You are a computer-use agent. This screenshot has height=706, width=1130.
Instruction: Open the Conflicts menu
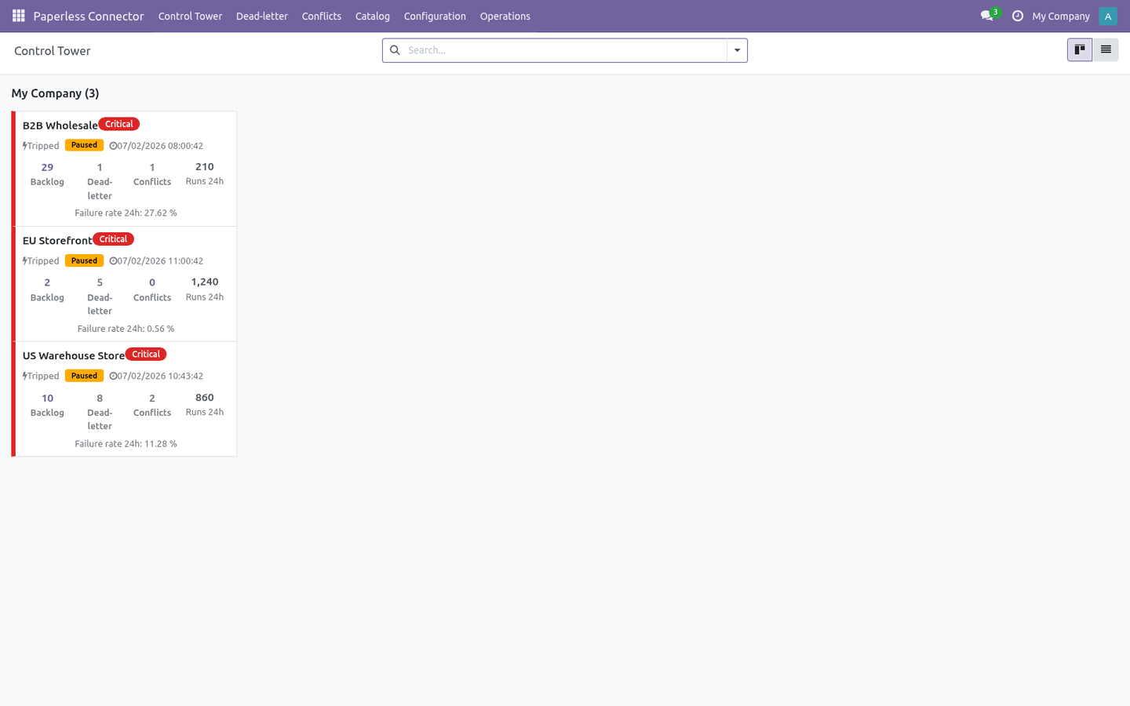[322, 16]
